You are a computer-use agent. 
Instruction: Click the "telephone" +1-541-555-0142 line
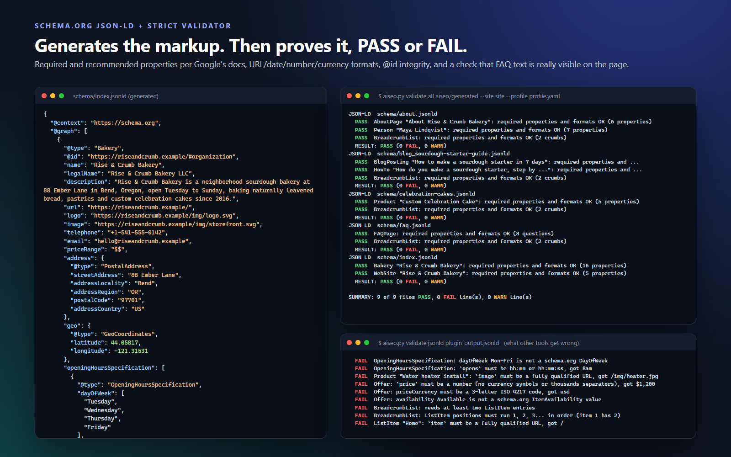point(116,232)
